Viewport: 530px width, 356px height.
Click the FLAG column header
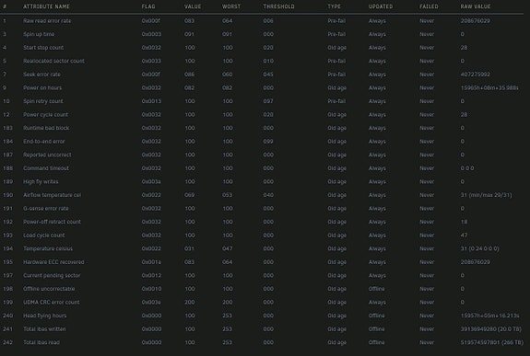point(148,6)
